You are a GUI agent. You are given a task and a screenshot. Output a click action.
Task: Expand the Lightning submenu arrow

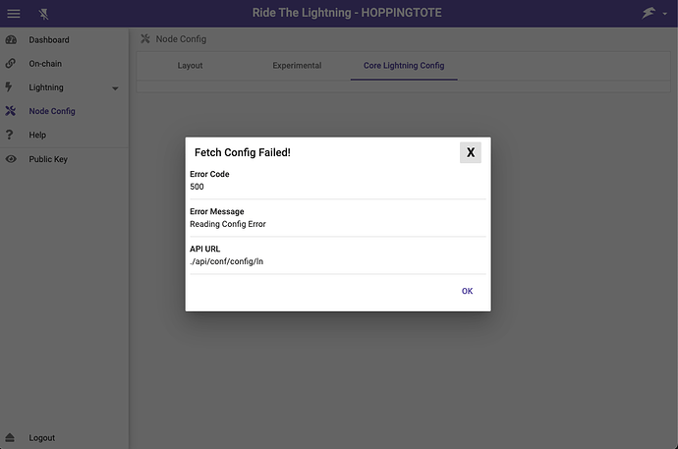115,88
